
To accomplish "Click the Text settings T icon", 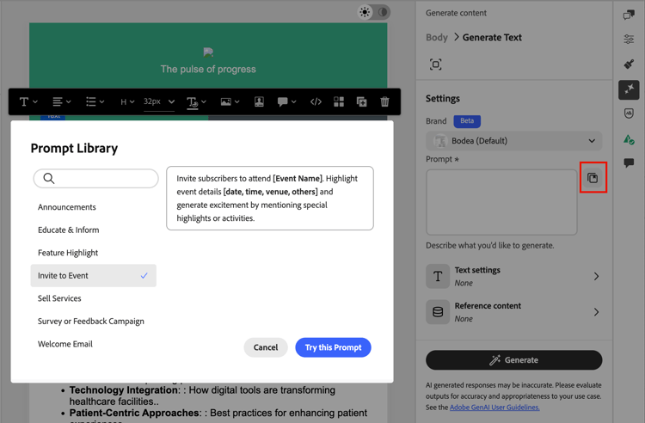I will click(x=438, y=276).
